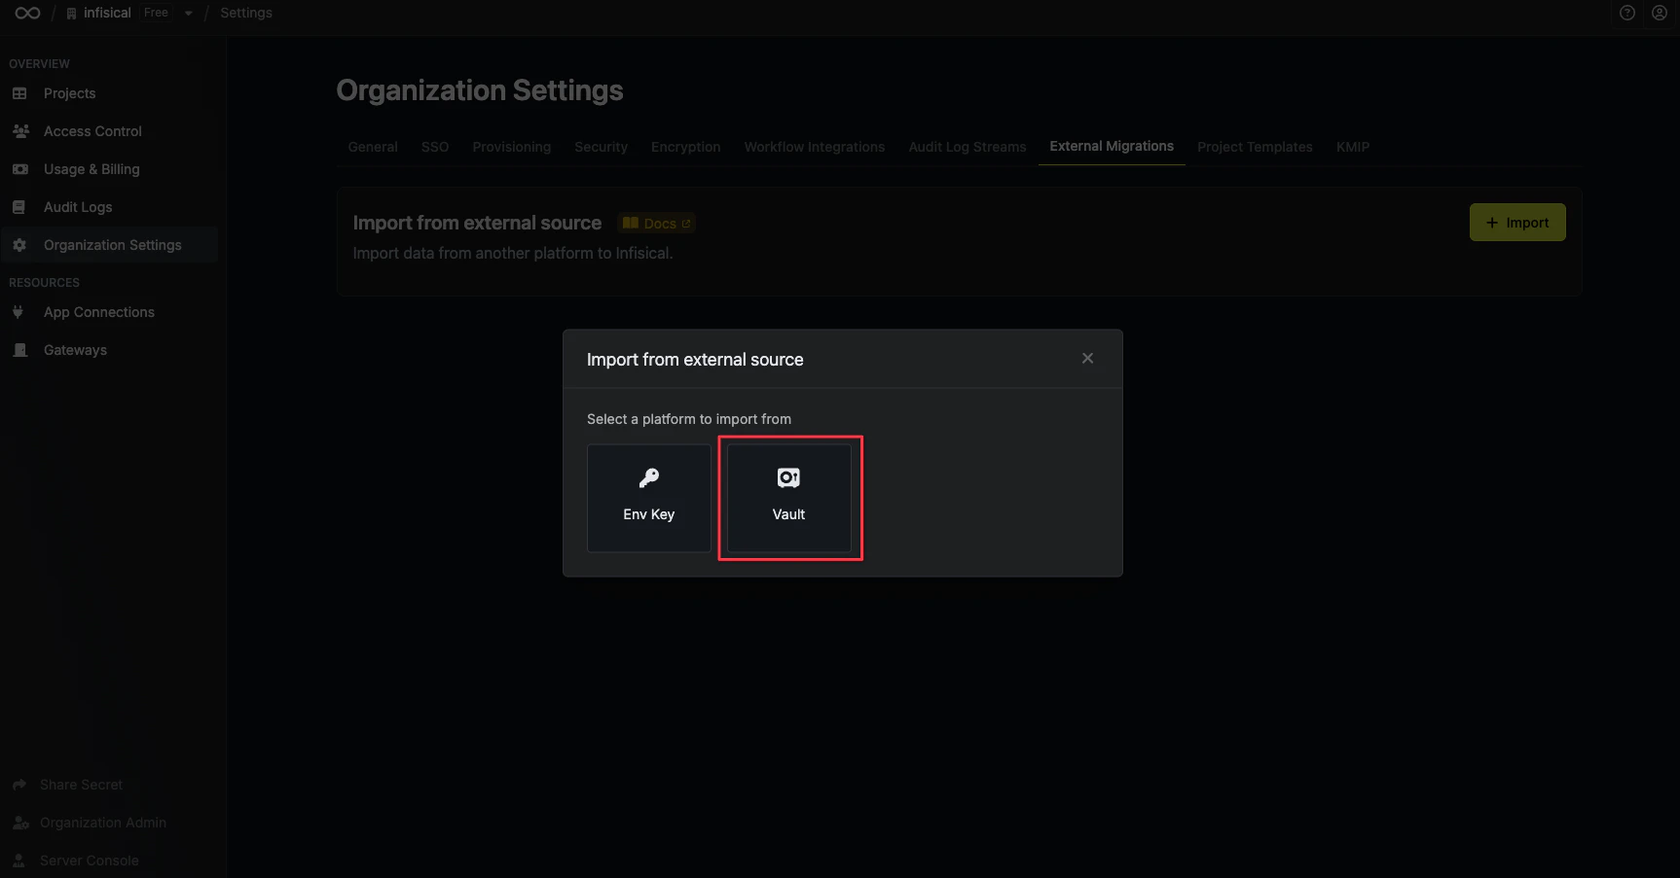Open the Docs link
1680x878 pixels.
click(657, 224)
